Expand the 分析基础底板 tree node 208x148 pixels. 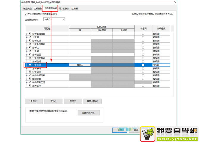coord(26,34)
